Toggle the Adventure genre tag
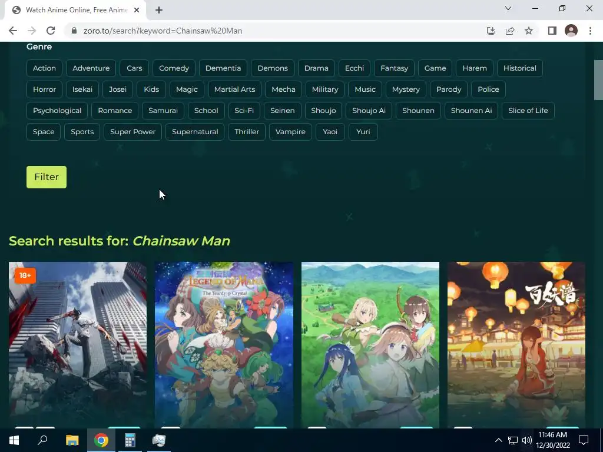The width and height of the screenshot is (603, 452). click(91, 68)
